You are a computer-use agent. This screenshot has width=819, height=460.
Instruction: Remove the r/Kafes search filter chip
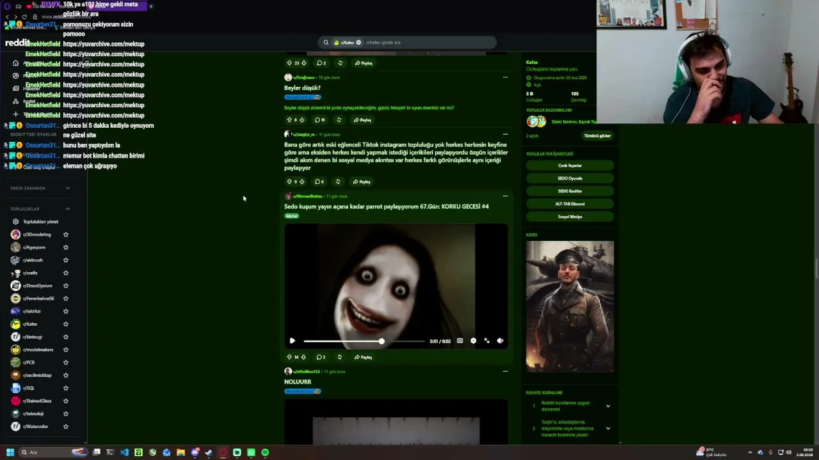[x=358, y=43]
